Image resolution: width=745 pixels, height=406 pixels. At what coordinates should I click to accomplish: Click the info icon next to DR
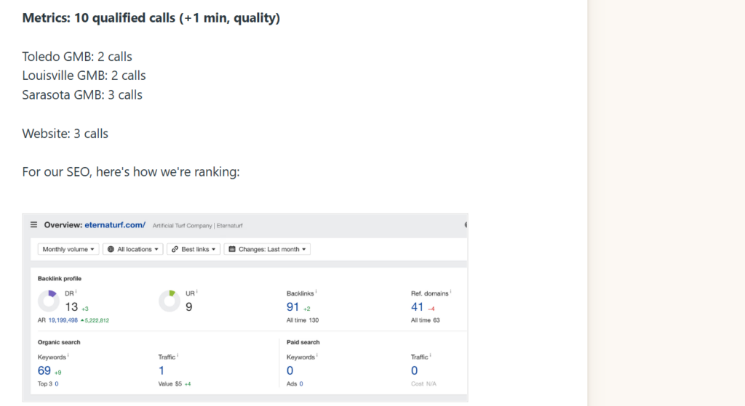tap(76, 292)
